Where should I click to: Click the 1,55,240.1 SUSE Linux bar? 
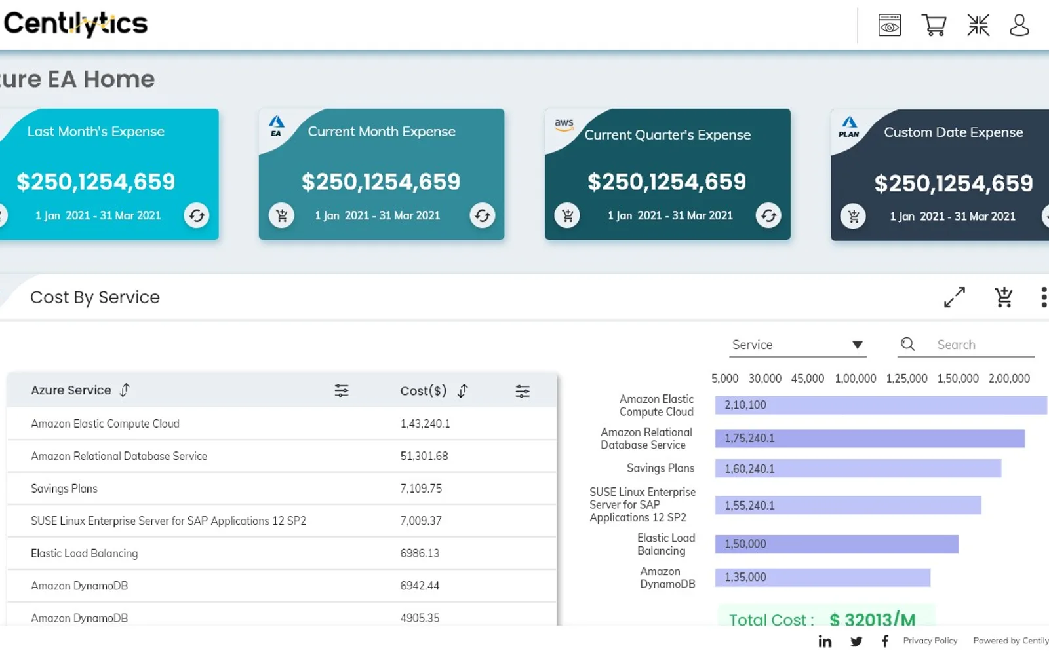coord(848,505)
